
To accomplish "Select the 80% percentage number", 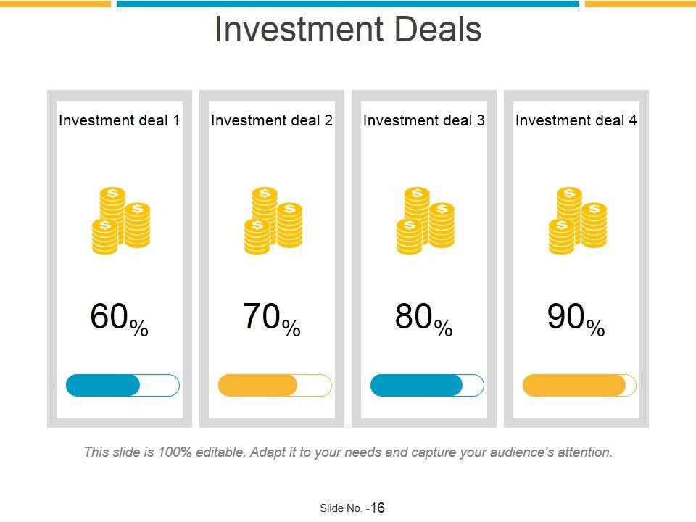I will 424,318.
